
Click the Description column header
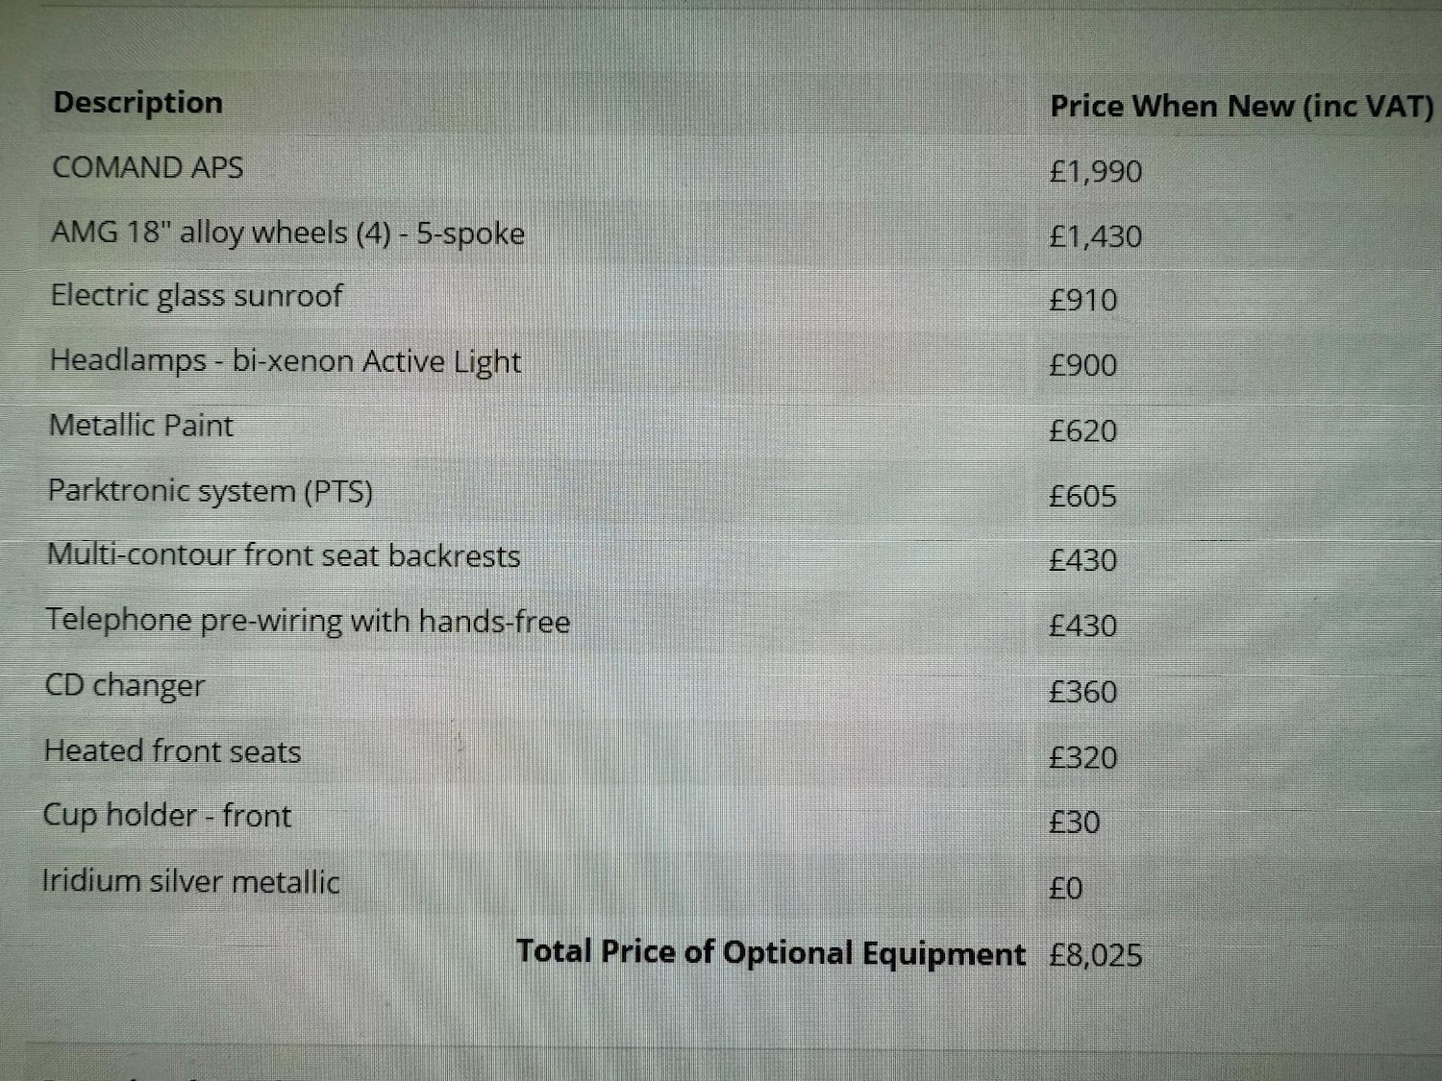click(x=137, y=103)
